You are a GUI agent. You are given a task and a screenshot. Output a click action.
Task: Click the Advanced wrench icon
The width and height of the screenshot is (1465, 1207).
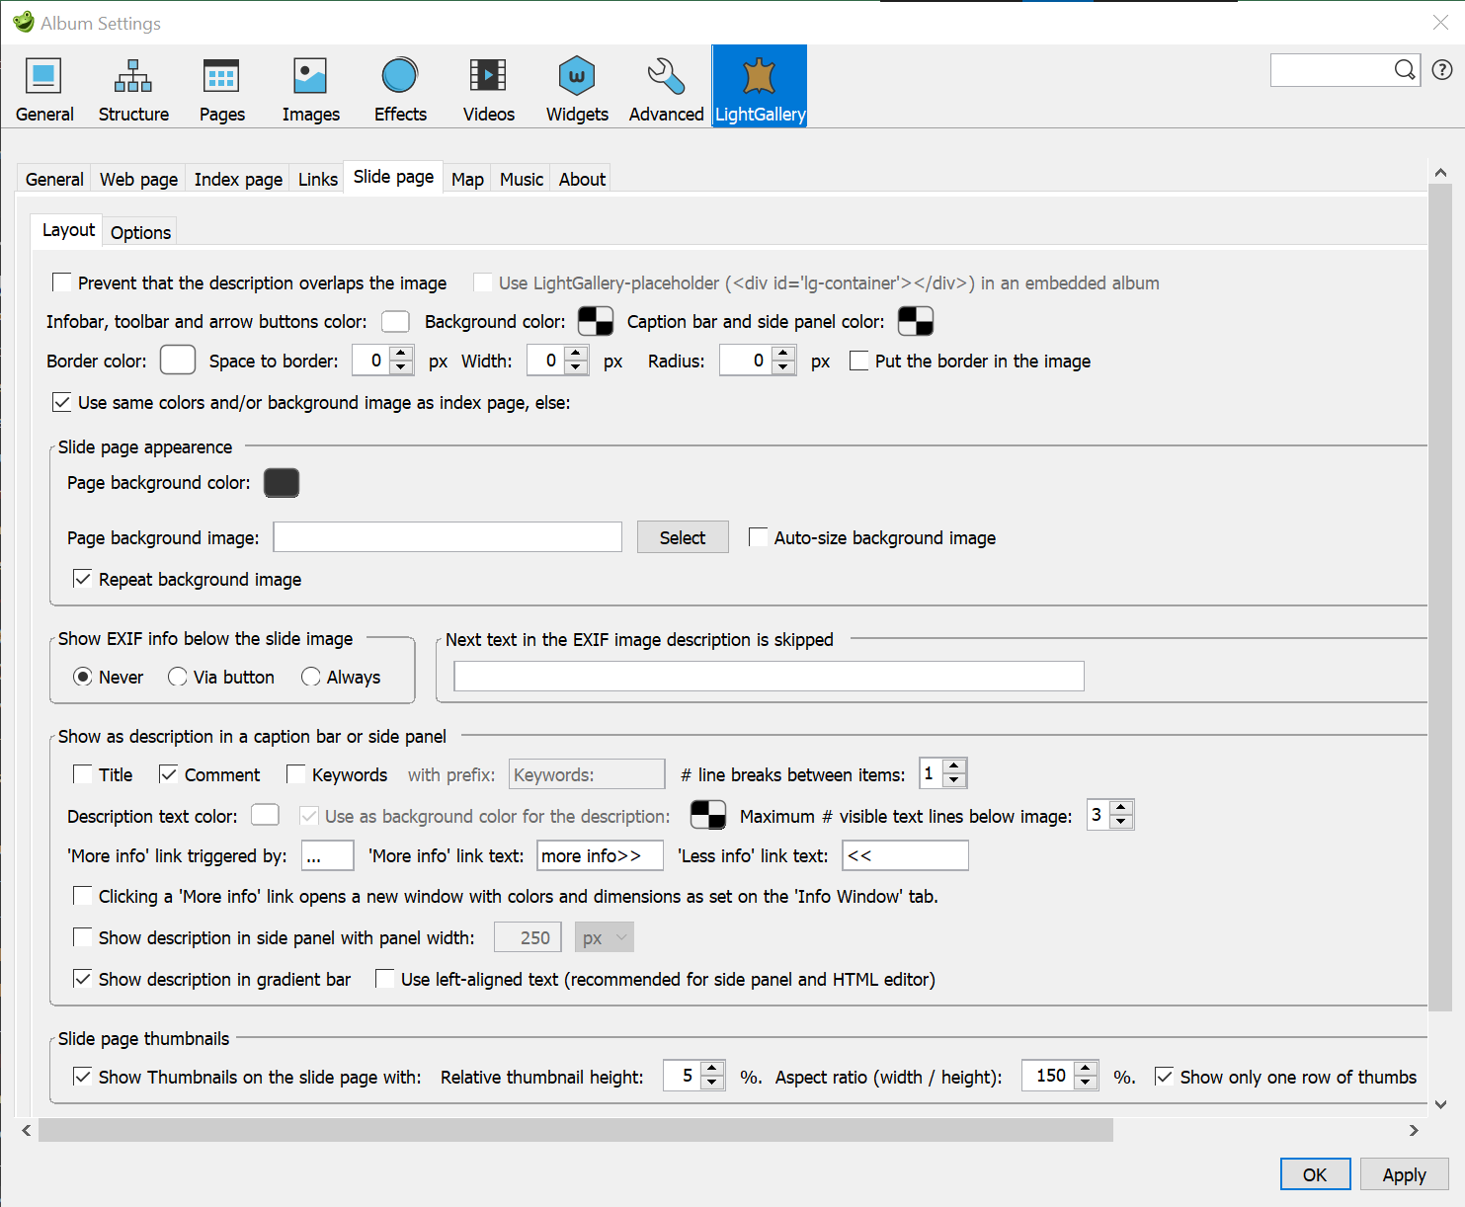point(665,87)
